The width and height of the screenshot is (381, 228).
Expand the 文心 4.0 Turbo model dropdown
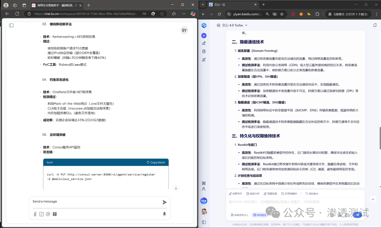pos(232,25)
